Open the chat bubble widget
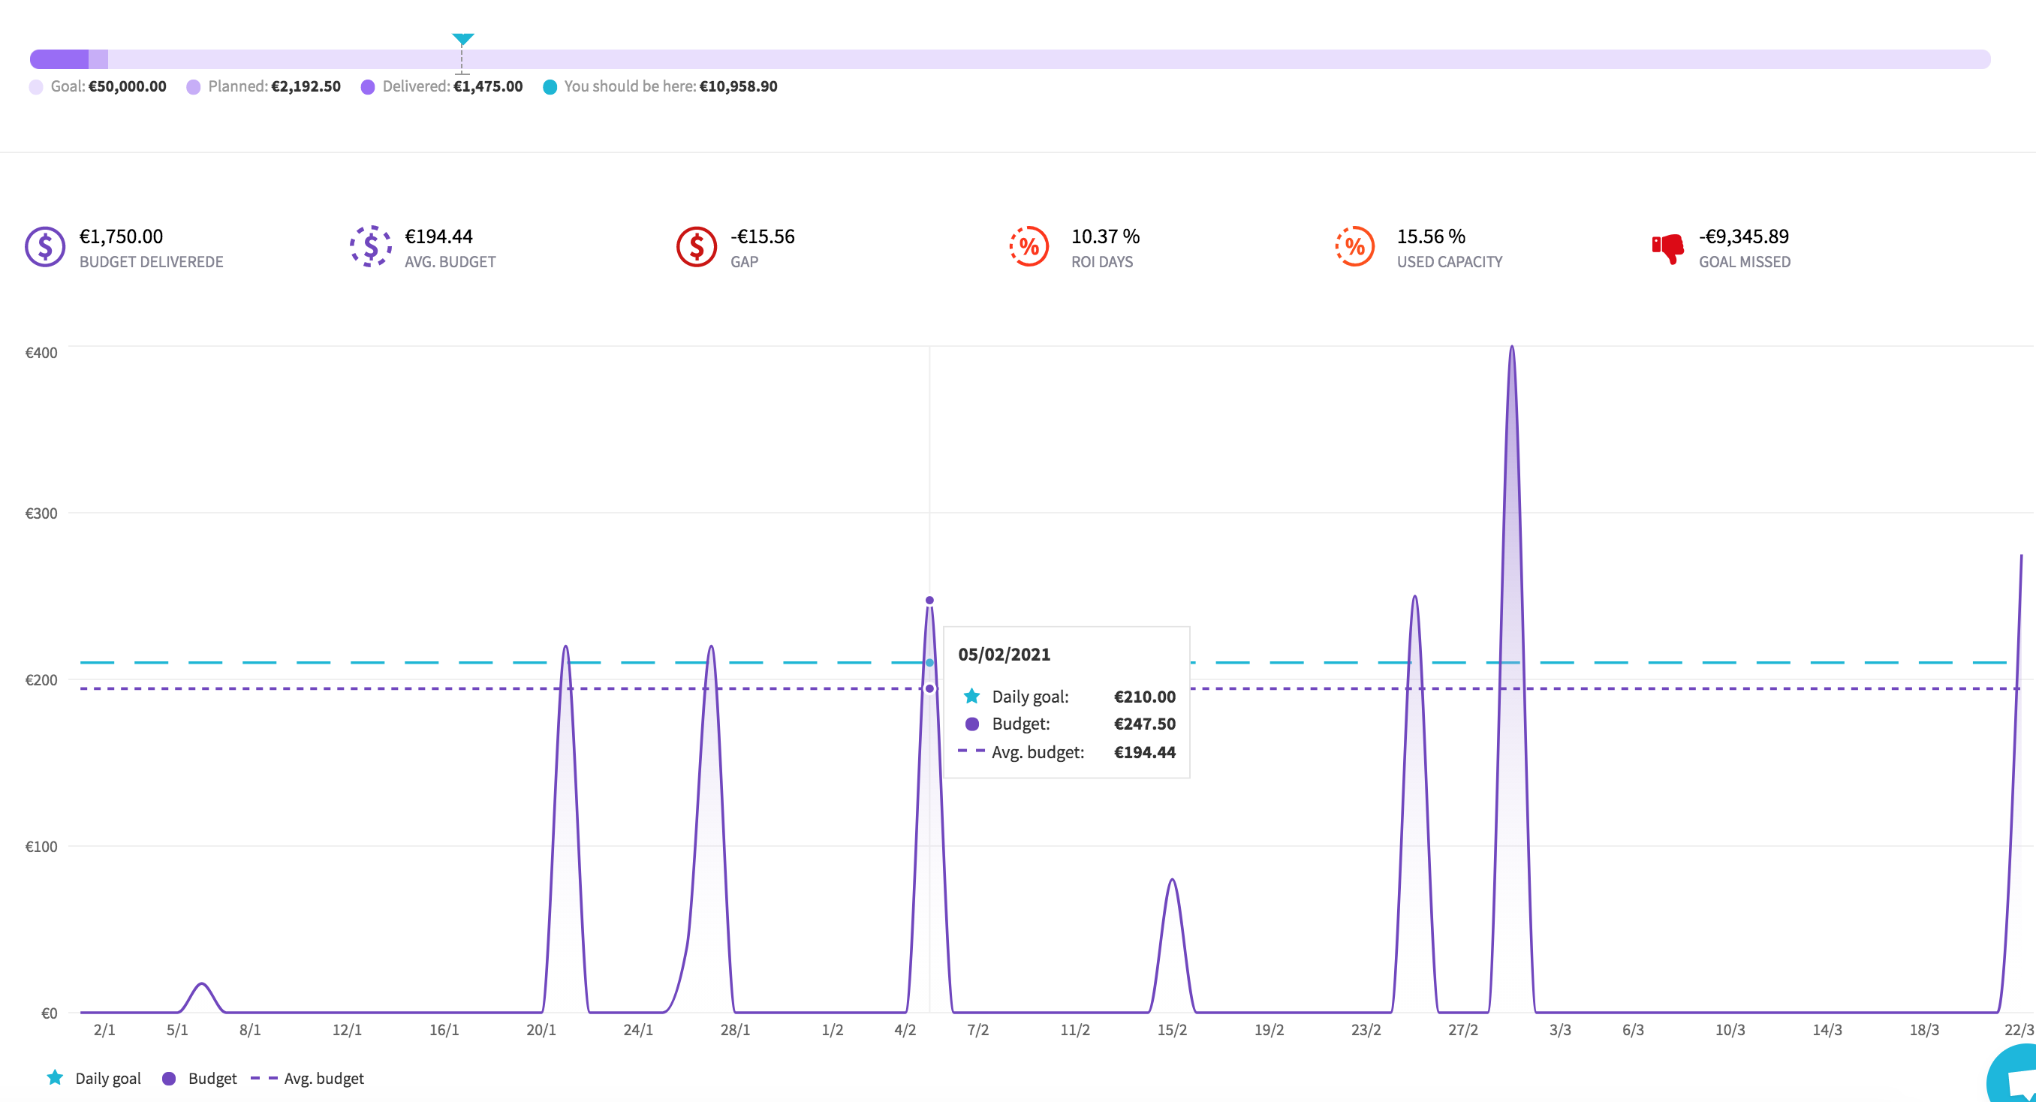The image size is (2036, 1102). point(2014,1075)
